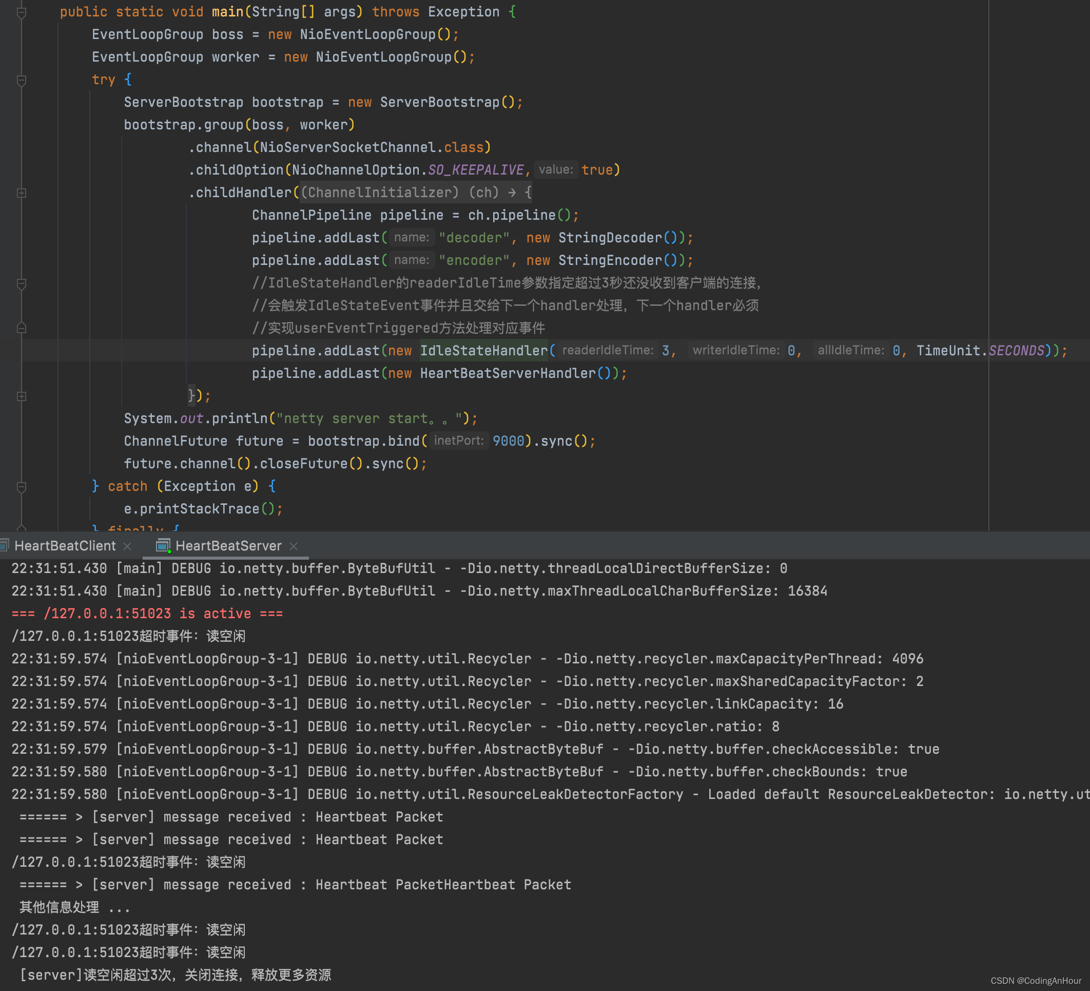
Task: Click the HeartBeatClient tab icon
Action: point(4,546)
